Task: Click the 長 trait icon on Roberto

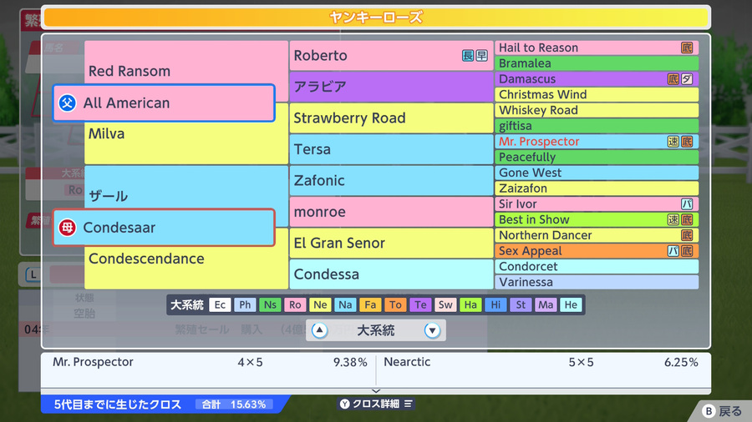Action: 468,56
